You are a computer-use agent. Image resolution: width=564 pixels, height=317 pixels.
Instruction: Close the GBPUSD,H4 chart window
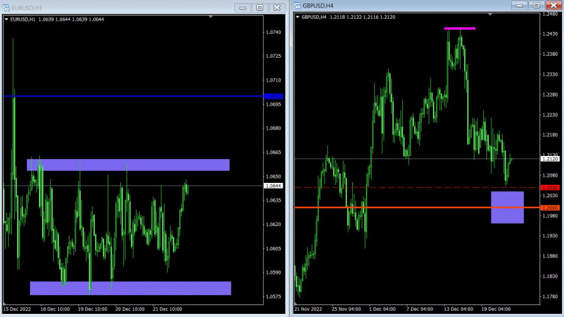[552, 5]
